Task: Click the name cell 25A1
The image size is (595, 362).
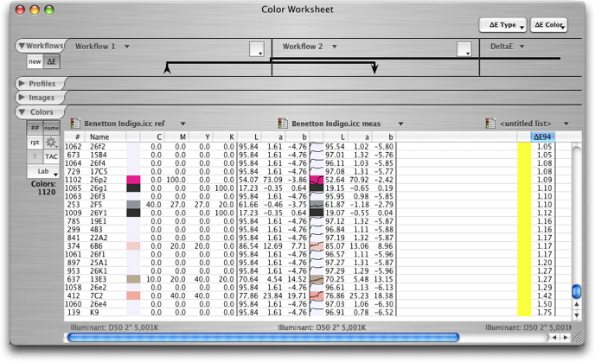Action: pos(99,263)
